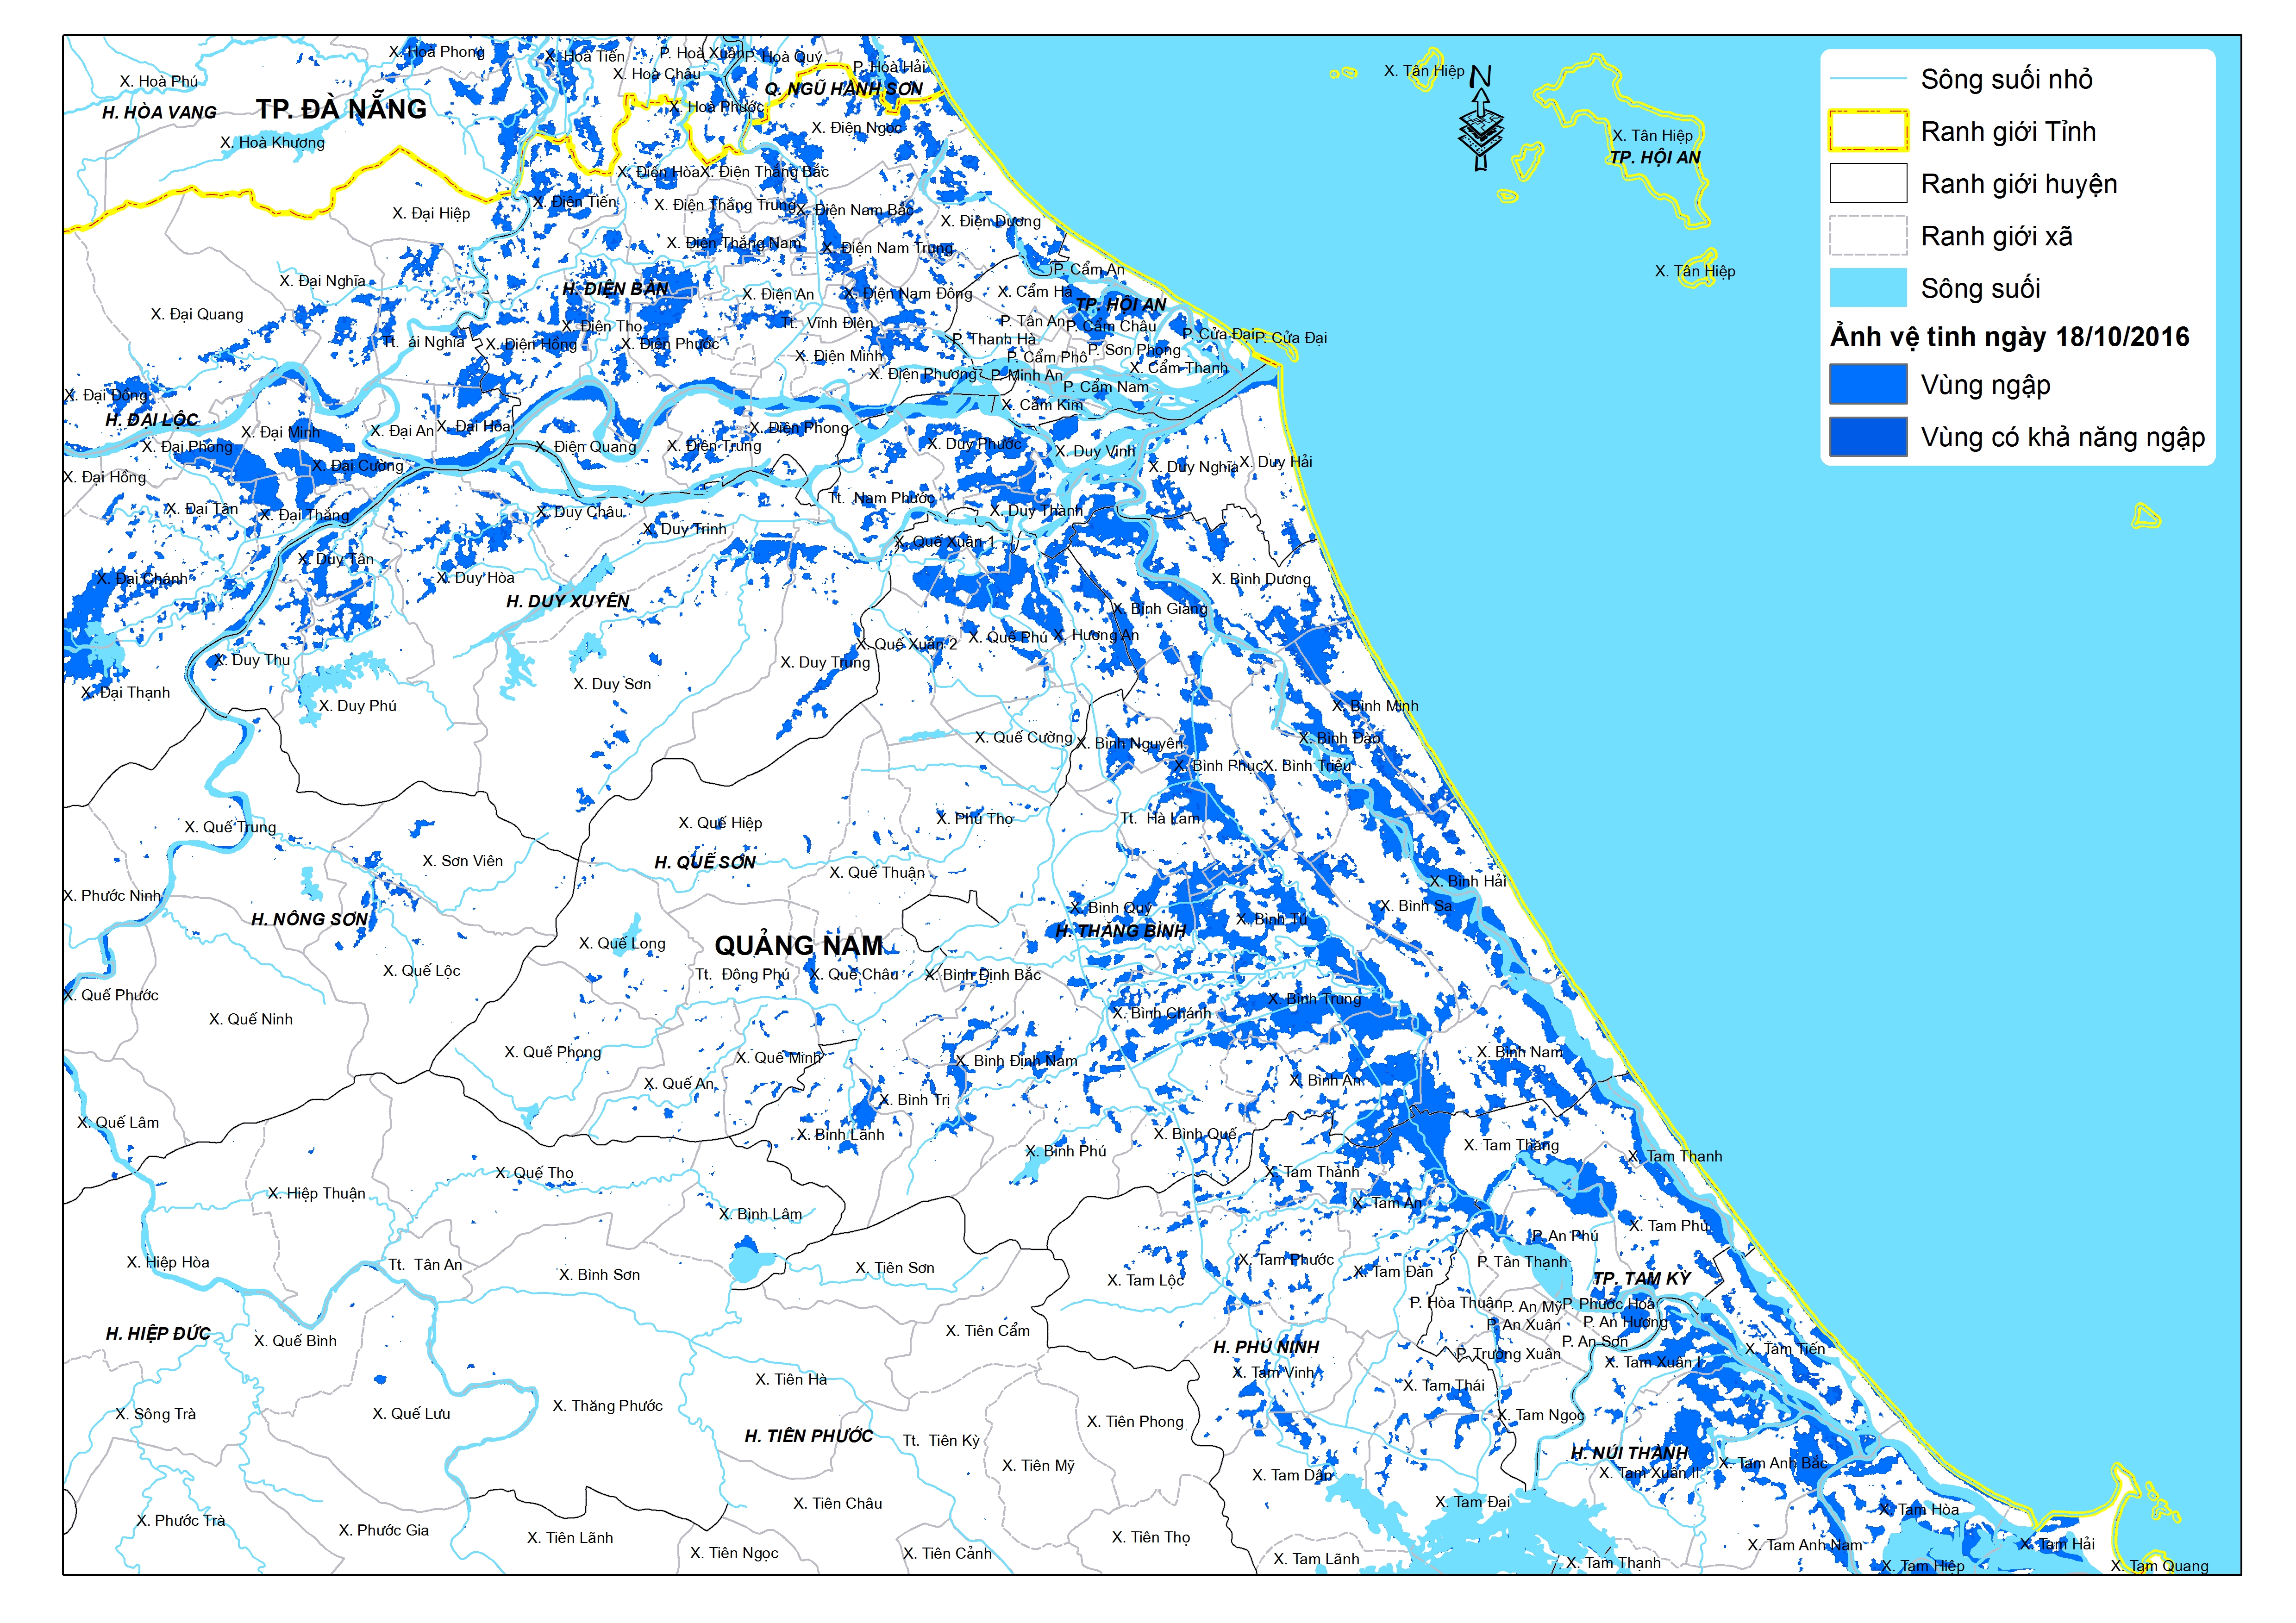Click the 'H. DUY XUYÊN' district label
2296x1623 pixels.
(567, 601)
